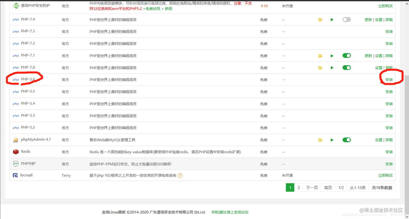Click the PHP-5.6 logo icon
Screen dimensions: 409x219
(16, 80)
